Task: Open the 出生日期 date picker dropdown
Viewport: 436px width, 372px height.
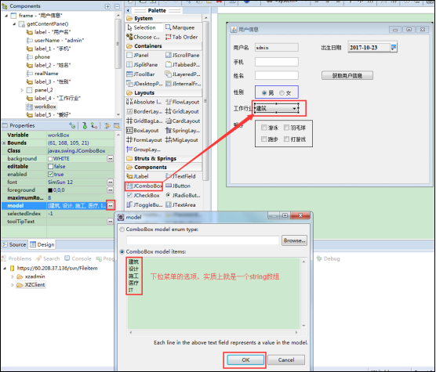Action: tap(393, 48)
